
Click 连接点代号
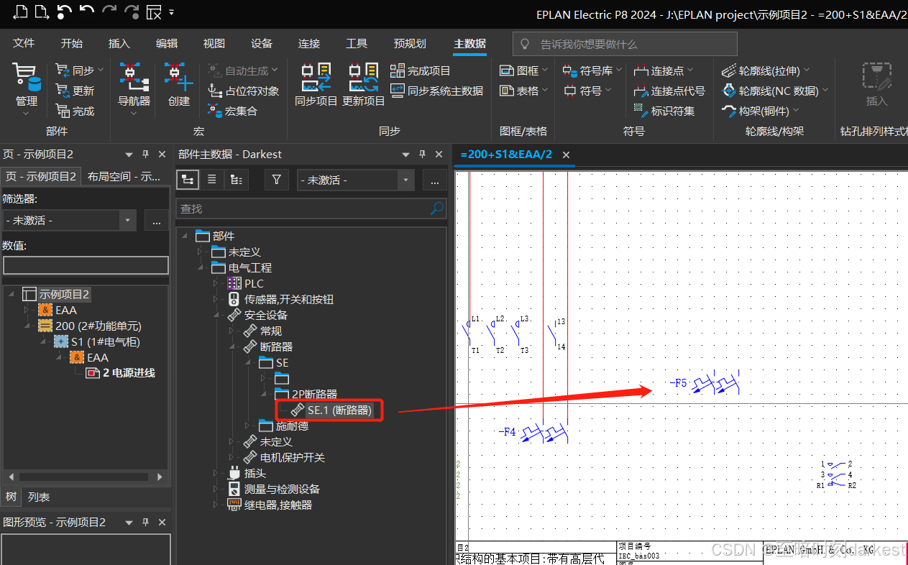click(x=669, y=91)
